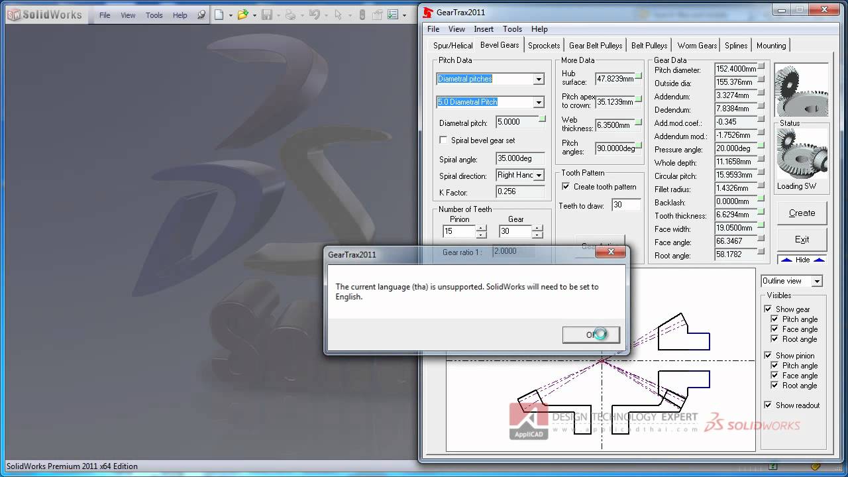Toggle the Show gear checkbox
Viewport: 848px width, 477px height.
768,309
